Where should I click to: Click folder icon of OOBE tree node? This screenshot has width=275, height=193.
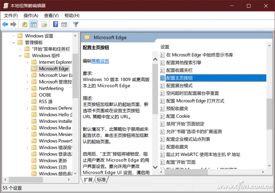tap(34, 95)
